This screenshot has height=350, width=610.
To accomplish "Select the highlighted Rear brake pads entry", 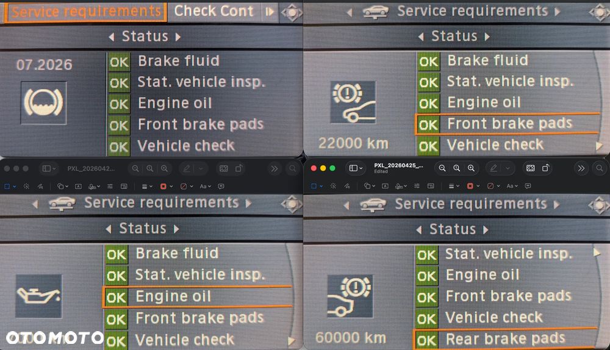I will pos(504,339).
